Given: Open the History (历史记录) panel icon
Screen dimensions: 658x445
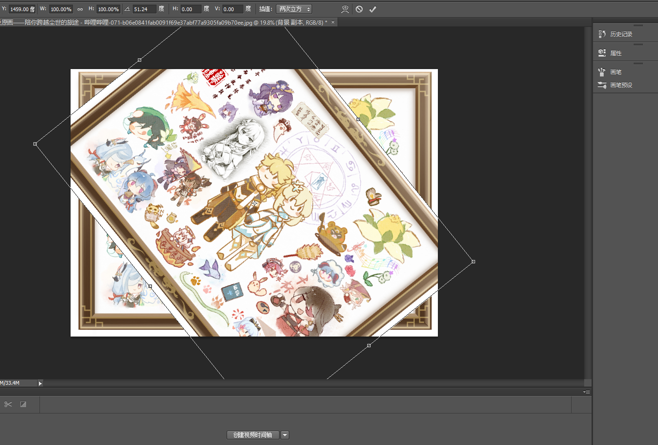Looking at the screenshot, I should click(602, 34).
